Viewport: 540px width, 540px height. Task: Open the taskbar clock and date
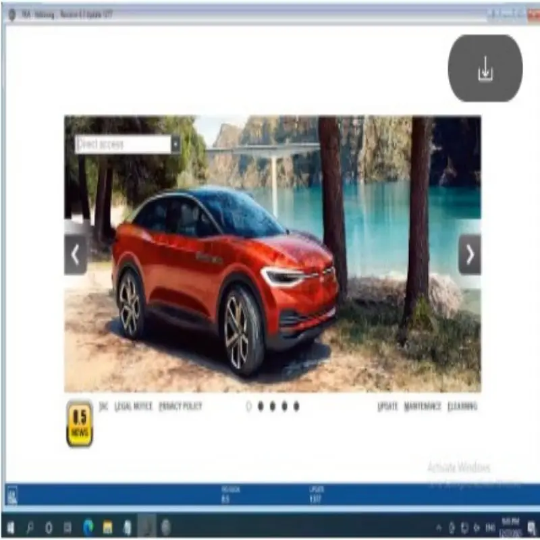[x=510, y=526]
